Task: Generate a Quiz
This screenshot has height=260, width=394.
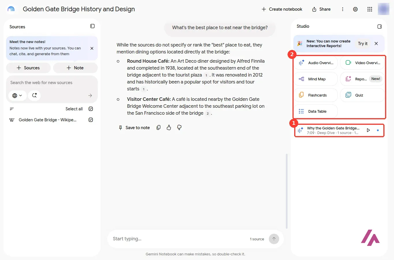Action: click(x=363, y=95)
